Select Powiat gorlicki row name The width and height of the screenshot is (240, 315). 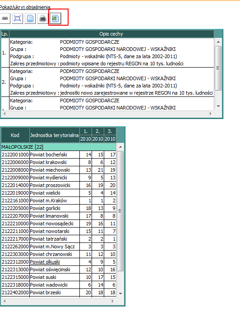(x=45, y=208)
